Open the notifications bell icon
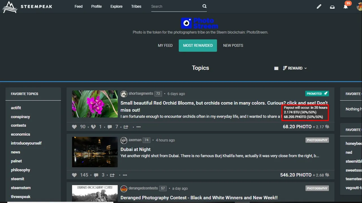Image resolution: width=362 pixels, height=203 pixels. [x=346, y=6]
